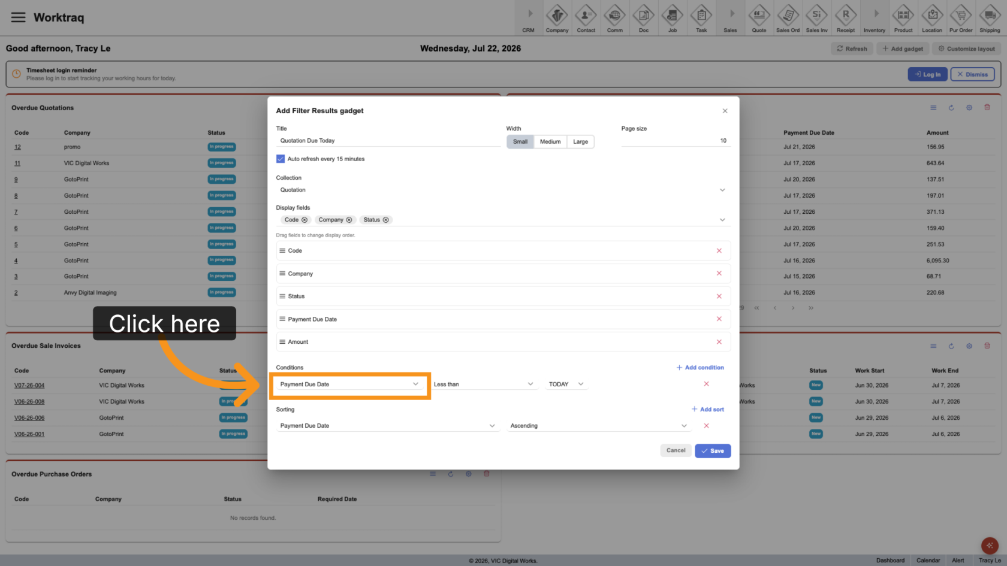
Task: Click the red assistant icon at bottom right
Action: tap(990, 546)
